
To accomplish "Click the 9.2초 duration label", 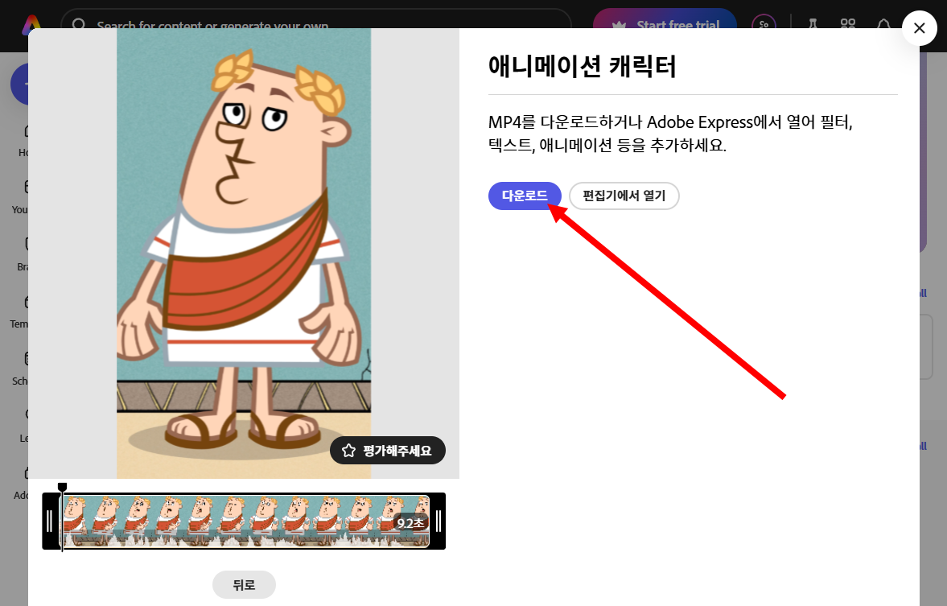I will (x=410, y=523).
